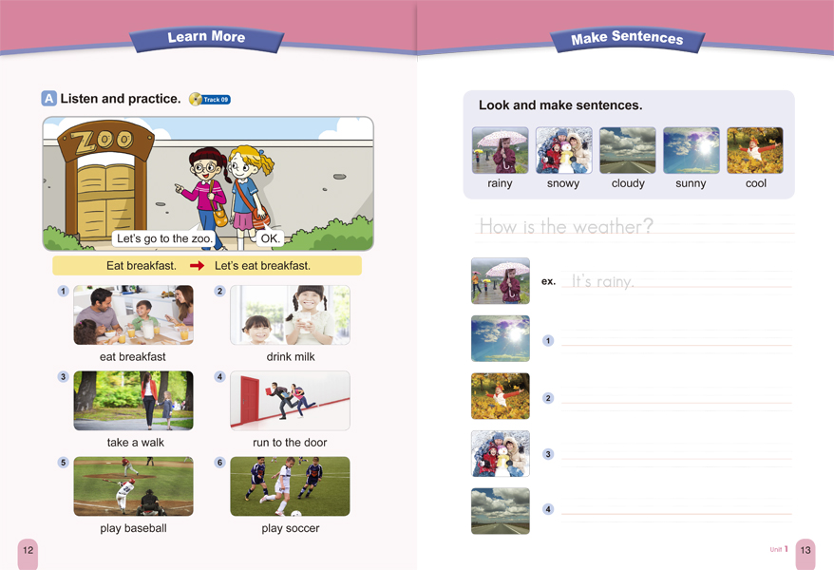The width and height of the screenshot is (834, 570).
Task: Select the sunny picture in the word bank
Action: point(692,150)
